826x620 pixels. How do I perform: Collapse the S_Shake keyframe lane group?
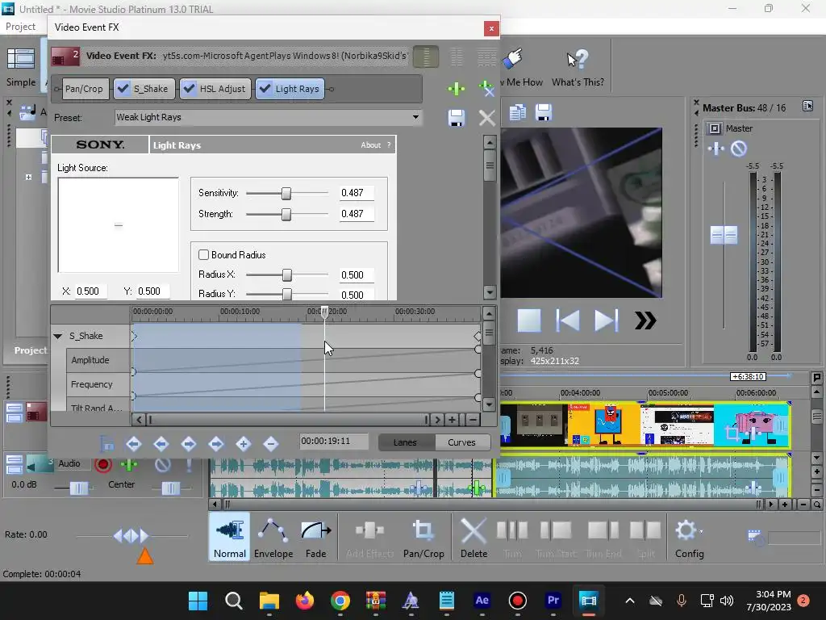(x=57, y=336)
